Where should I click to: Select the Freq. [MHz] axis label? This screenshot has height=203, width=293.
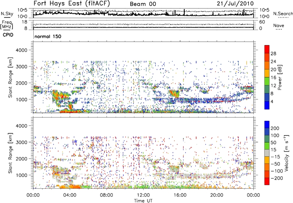coord(7,25)
